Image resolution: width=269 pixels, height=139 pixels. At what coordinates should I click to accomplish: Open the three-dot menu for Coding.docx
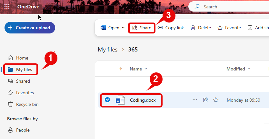[194, 100]
